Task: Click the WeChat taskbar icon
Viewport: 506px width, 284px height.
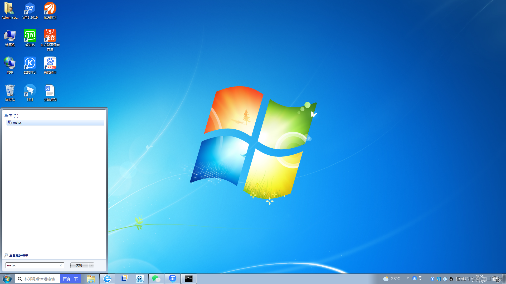Action: (156, 279)
